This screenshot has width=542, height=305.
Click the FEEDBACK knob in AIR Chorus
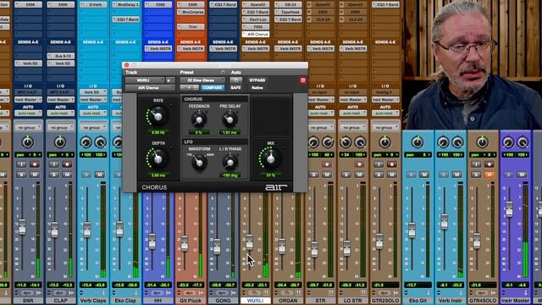[x=199, y=120]
